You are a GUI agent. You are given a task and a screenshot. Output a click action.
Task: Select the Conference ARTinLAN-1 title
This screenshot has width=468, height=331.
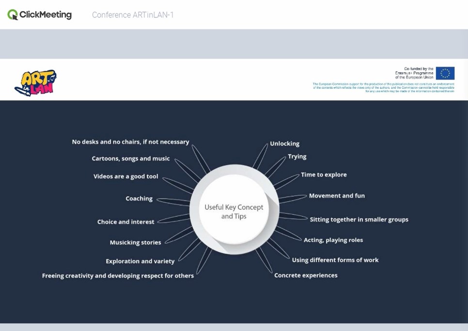[133, 15]
